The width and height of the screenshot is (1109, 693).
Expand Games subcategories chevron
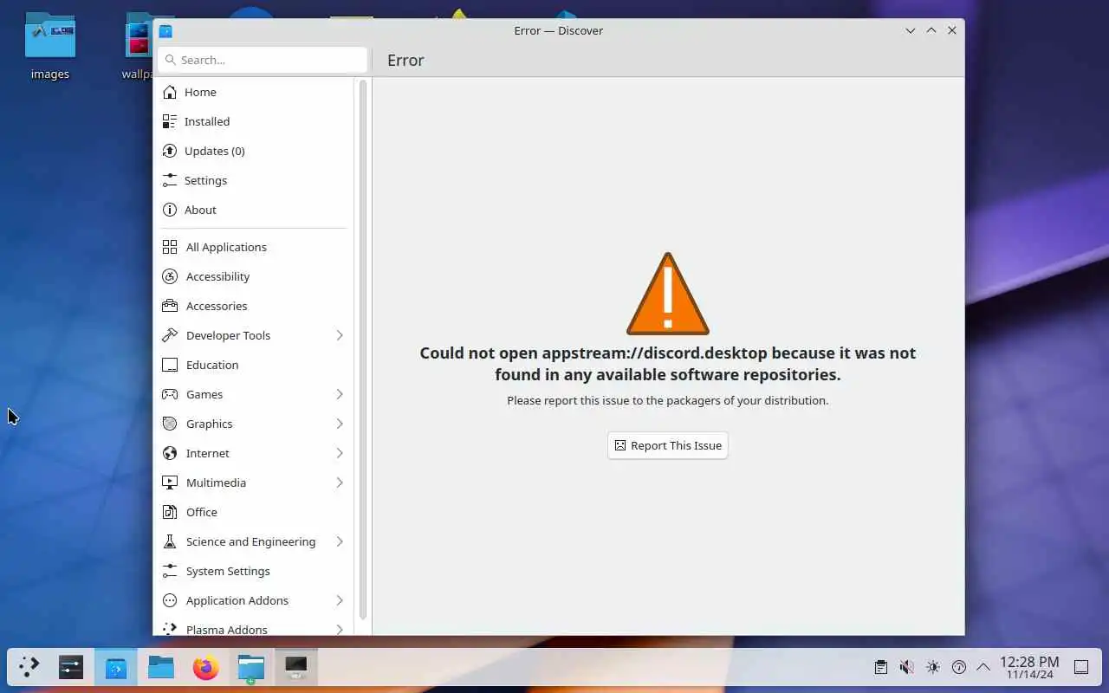pos(340,394)
